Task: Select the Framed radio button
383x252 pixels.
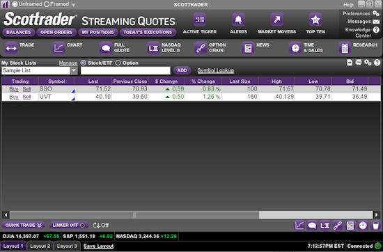Action: [47, 4]
